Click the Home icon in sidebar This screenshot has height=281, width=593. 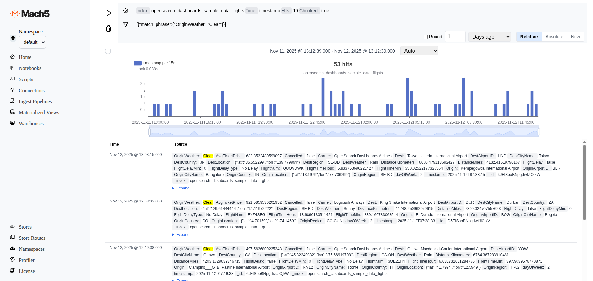pyautogui.click(x=12, y=57)
